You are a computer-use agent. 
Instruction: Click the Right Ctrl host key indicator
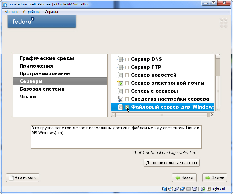click(x=218, y=189)
